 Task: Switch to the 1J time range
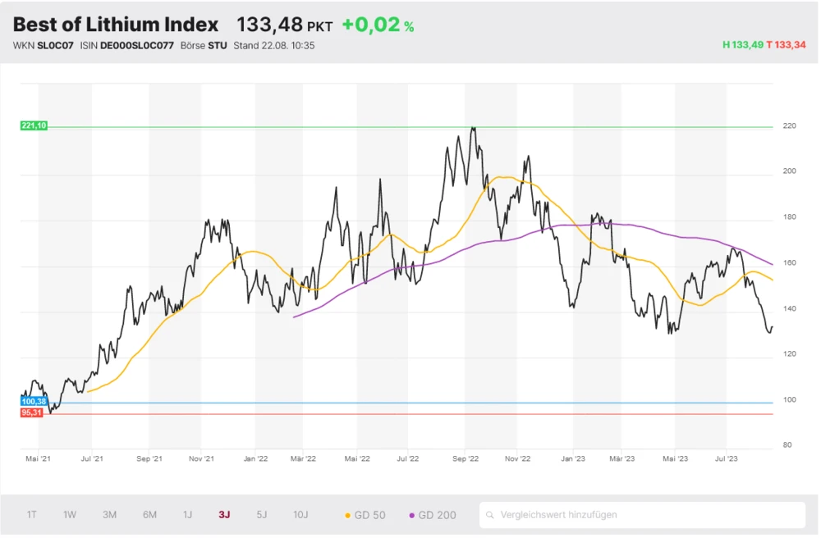pos(187,515)
